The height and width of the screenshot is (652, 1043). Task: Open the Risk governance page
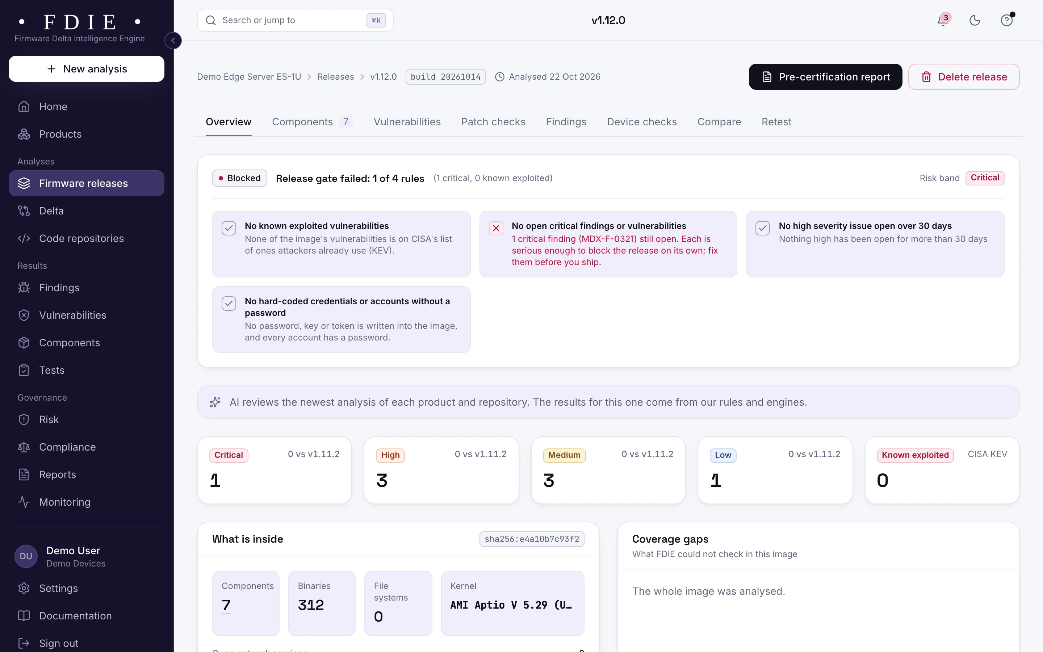pyautogui.click(x=86, y=419)
